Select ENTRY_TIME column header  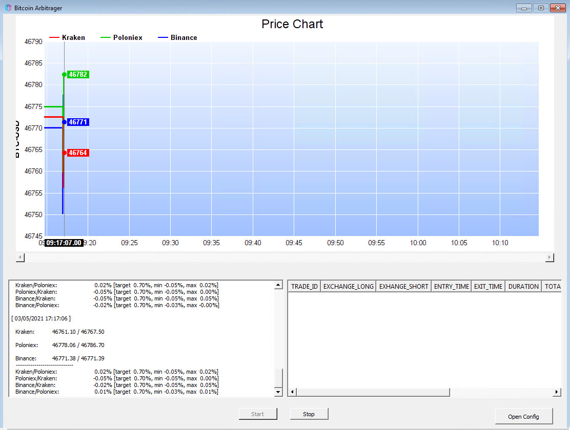tap(451, 286)
